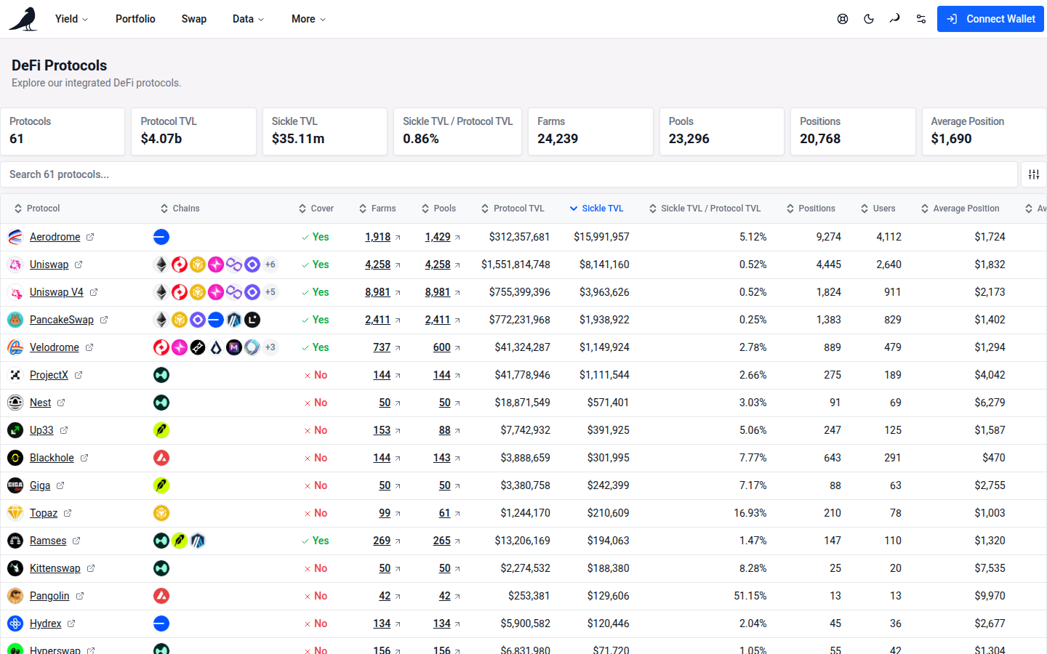Open Aerodrome's 1,429 pools link
The height and width of the screenshot is (654, 1047).
pos(443,237)
